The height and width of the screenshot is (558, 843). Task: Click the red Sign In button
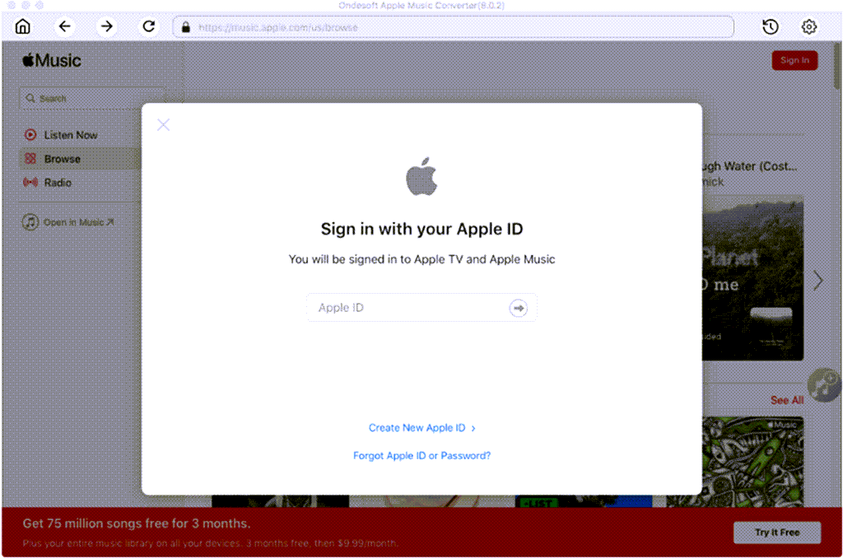click(x=794, y=60)
